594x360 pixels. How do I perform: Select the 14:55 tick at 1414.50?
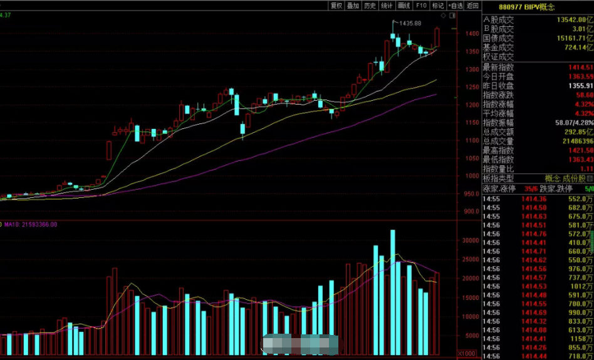pos(538,207)
